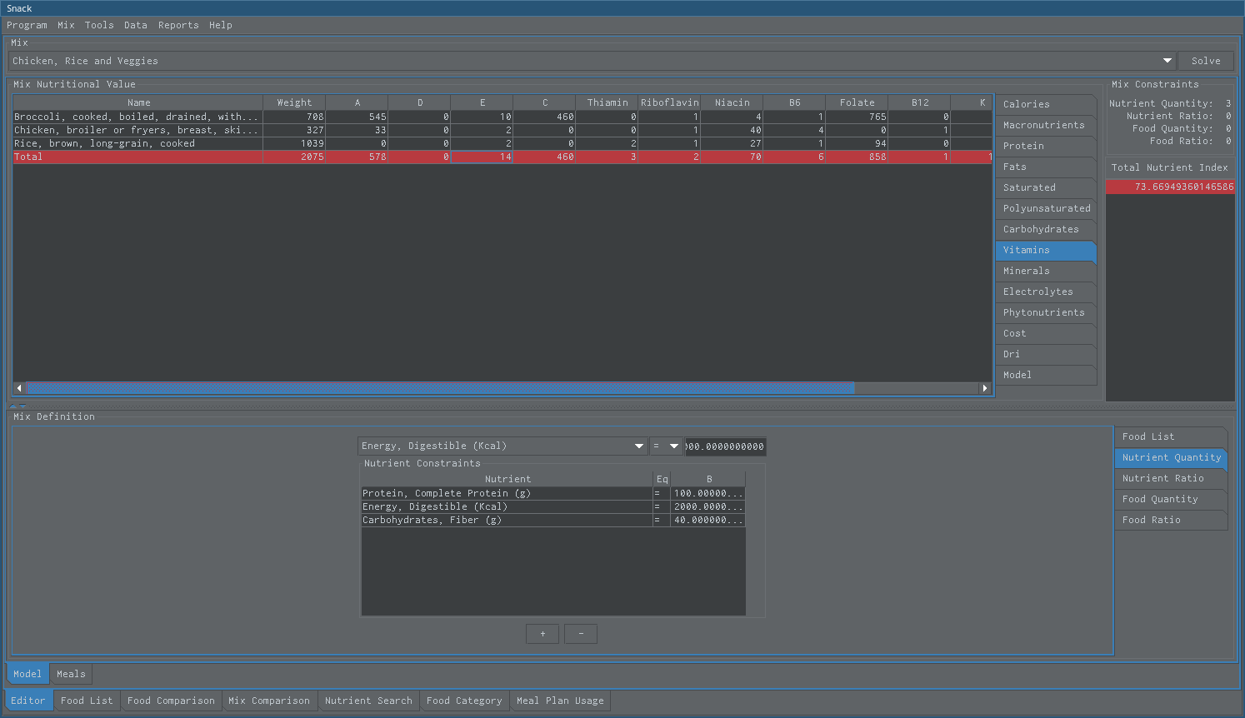
Task: Open the bottom Food List tab
Action: pos(87,701)
